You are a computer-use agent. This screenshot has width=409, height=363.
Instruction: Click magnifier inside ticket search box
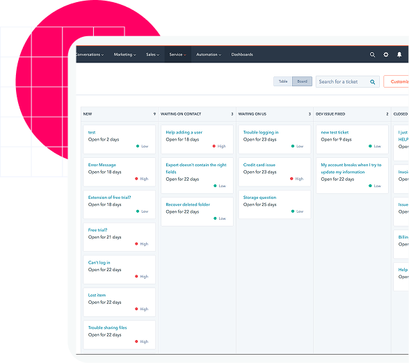click(373, 82)
